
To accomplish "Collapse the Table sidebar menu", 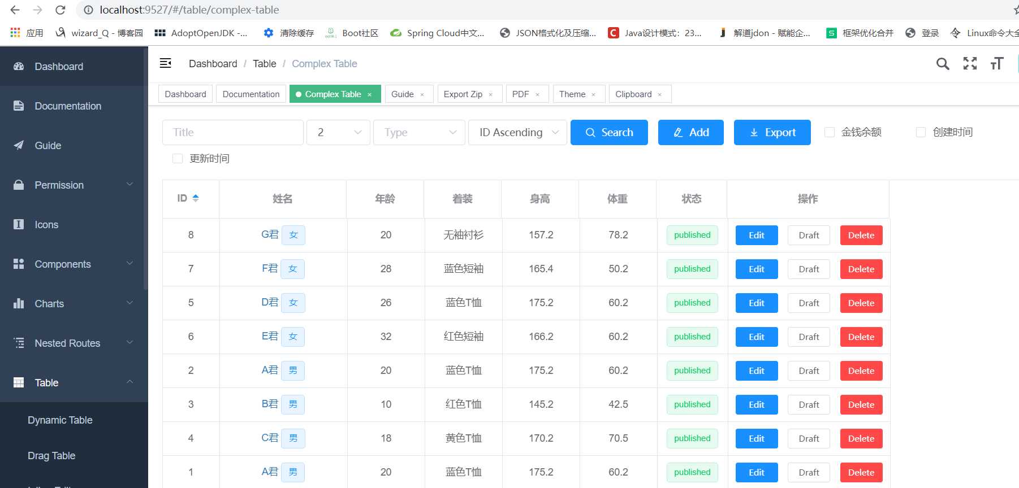I will (74, 382).
